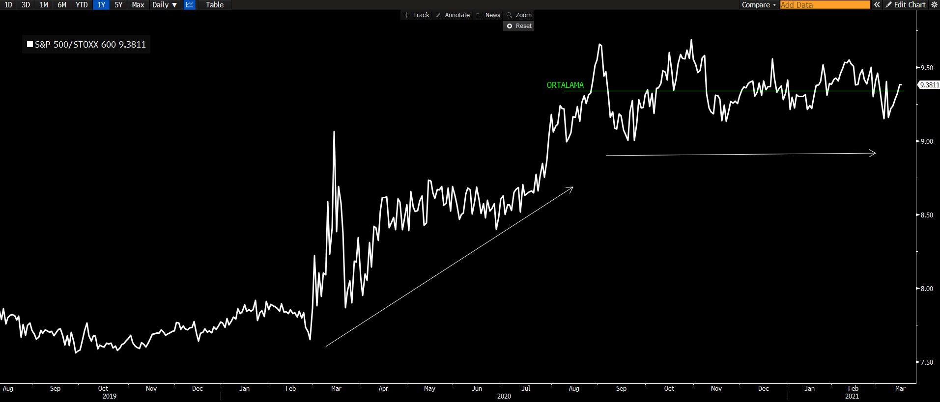Show the Max time range
Screen dimensions: 940x402
click(x=138, y=5)
